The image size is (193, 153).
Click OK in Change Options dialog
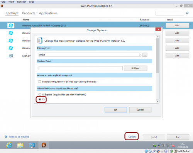116,110
